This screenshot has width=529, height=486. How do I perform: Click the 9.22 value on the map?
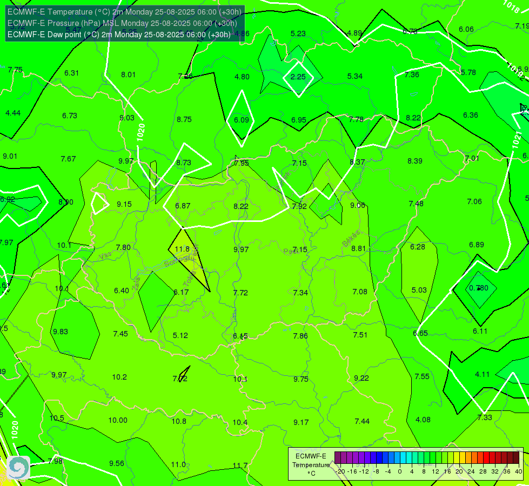(x=361, y=379)
